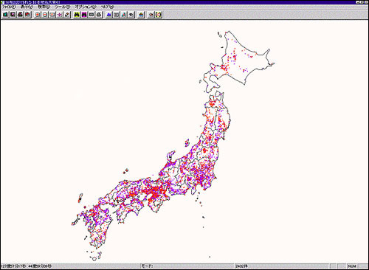Open the ファイル(F) menu
This screenshot has width=369, height=270.
click(x=9, y=7)
